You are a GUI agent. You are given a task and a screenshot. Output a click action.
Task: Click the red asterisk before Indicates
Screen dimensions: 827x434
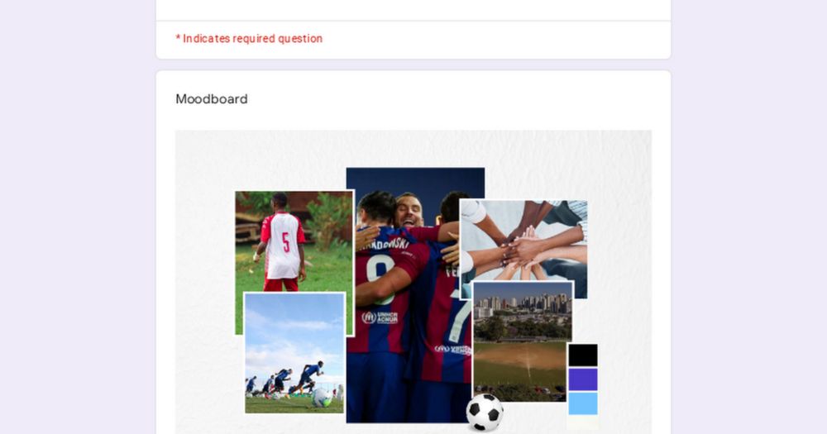(x=179, y=39)
